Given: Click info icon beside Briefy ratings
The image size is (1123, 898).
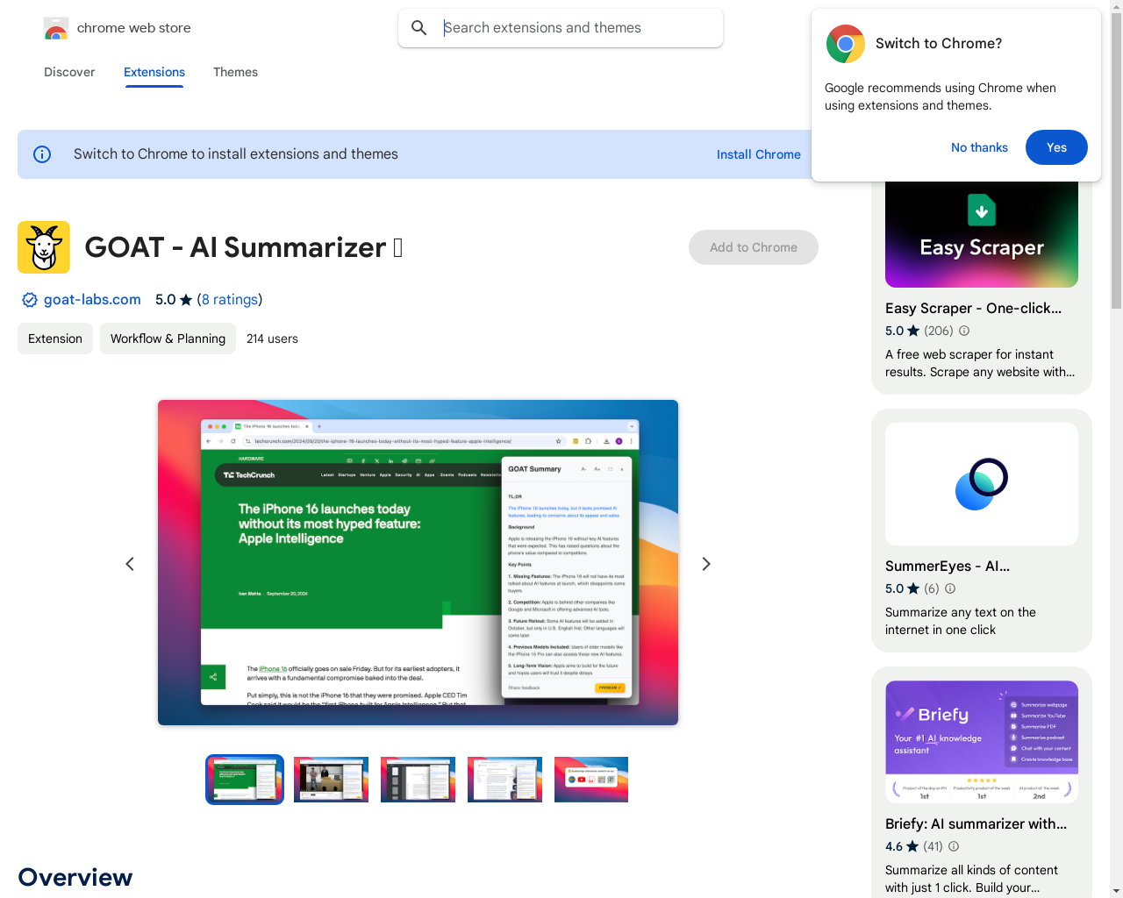Looking at the screenshot, I should 954,846.
